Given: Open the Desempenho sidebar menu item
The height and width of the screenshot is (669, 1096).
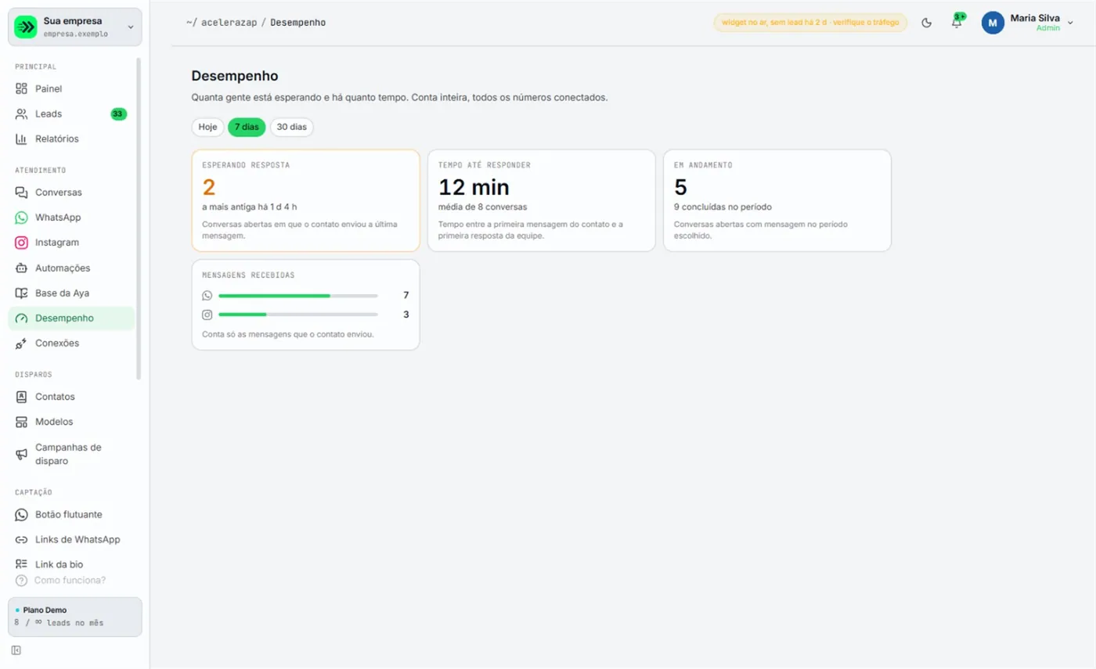Looking at the screenshot, I should coord(71,318).
